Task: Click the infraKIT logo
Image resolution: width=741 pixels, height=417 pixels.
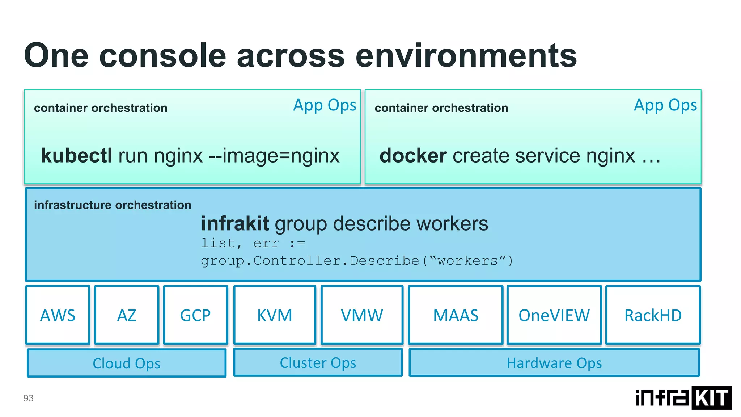Action: coord(683,398)
